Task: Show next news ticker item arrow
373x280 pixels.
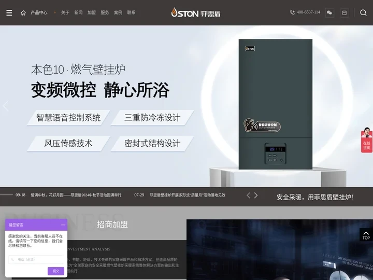Action: (x=256, y=195)
